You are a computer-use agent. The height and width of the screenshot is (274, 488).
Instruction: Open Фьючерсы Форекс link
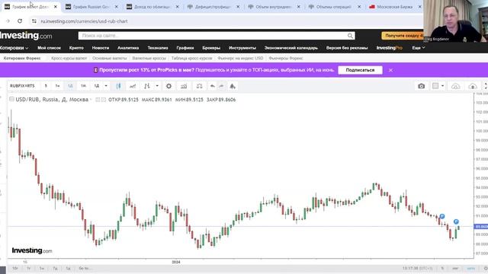(286, 58)
